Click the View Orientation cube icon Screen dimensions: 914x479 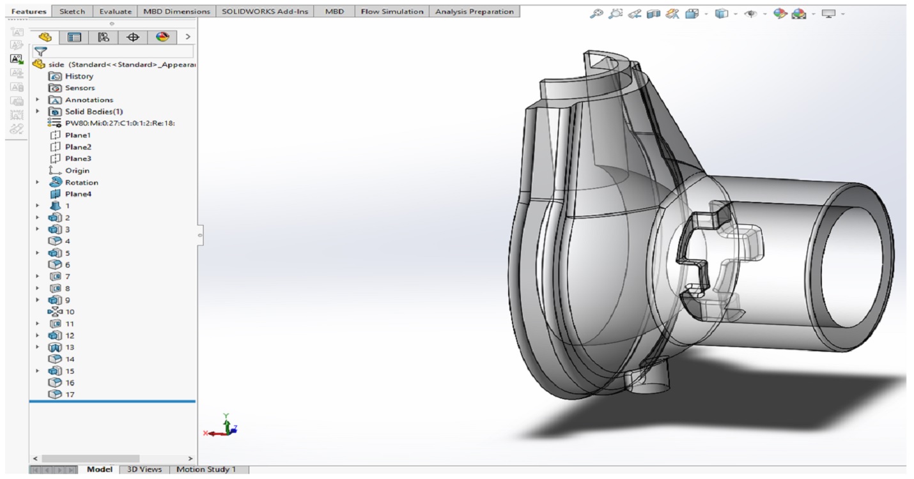692,13
